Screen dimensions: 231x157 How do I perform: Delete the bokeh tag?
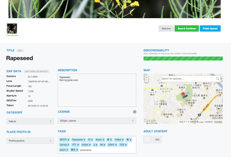coord(90,145)
